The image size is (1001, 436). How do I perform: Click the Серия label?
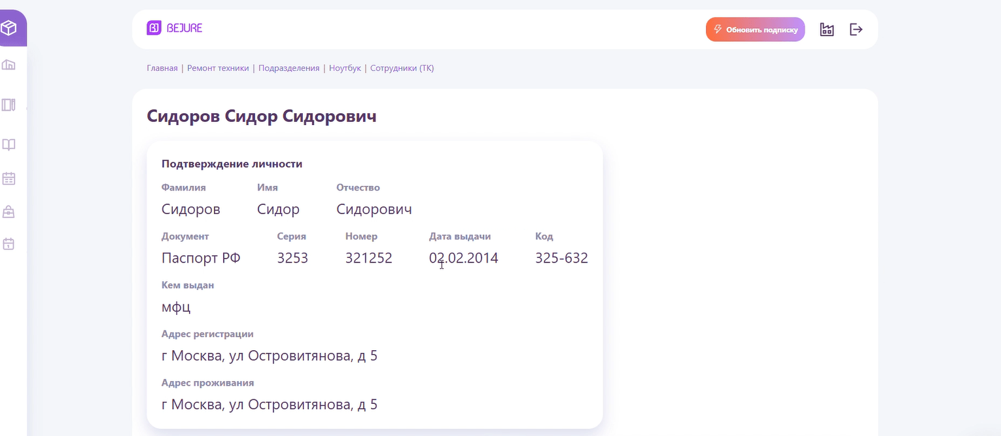click(x=292, y=236)
